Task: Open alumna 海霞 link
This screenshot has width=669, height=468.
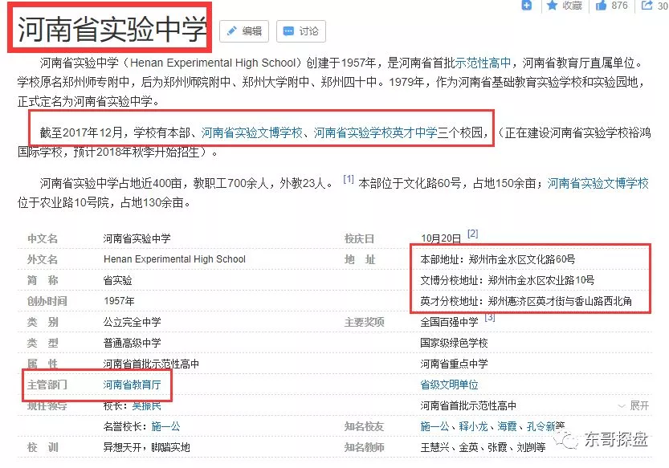Action: pos(508,426)
